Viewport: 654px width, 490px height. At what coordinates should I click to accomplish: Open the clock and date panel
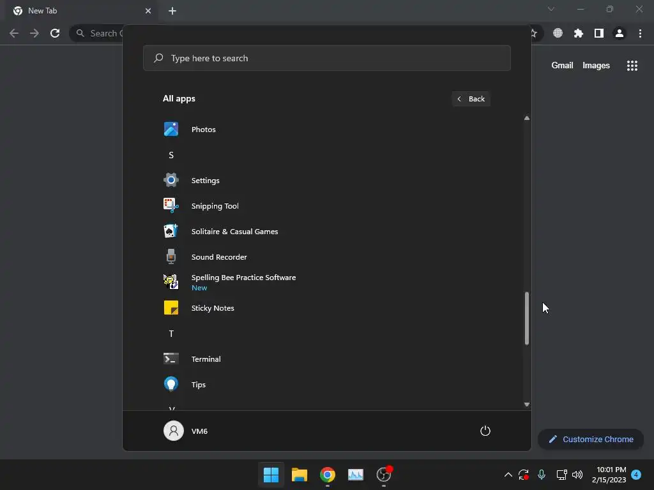point(609,474)
